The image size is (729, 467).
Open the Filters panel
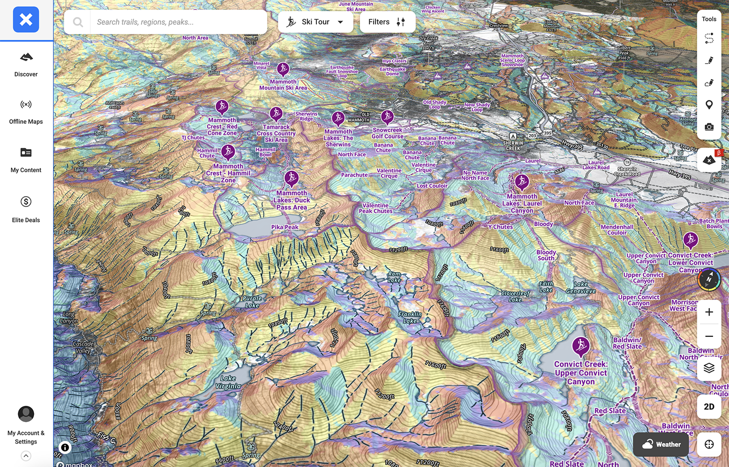pos(387,22)
